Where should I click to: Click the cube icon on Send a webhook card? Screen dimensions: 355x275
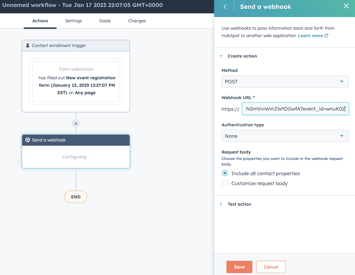[x=28, y=140]
